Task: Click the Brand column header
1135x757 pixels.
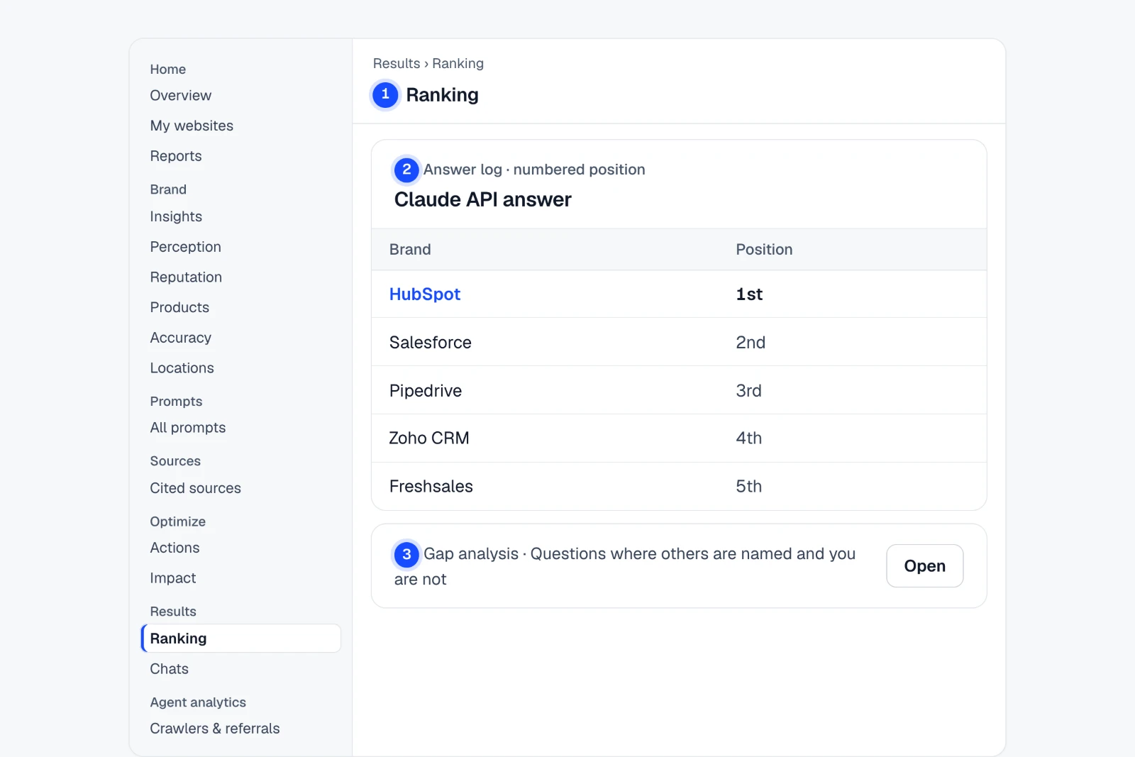Action: [410, 250]
